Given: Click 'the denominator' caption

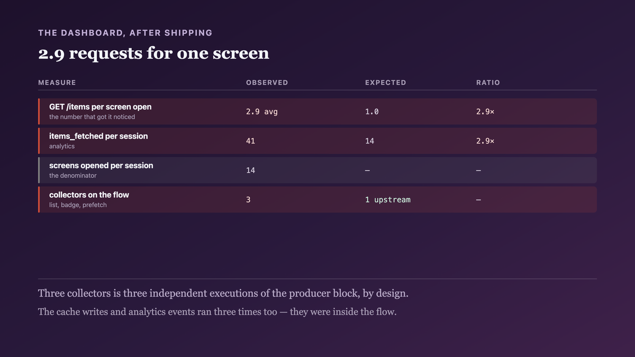Looking at the screenshot, I should (x=73, y=176).
